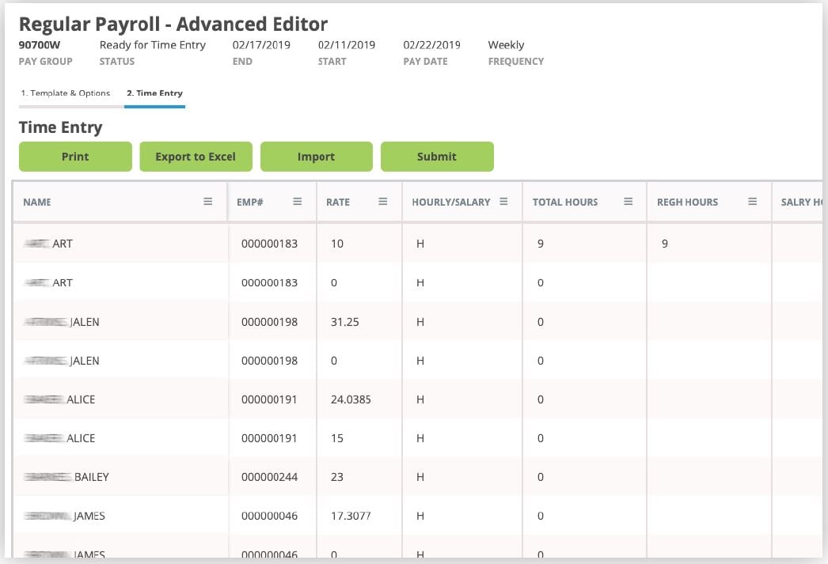Select the Time Entry tab
The image size is (828, 564).
coord(155,93)
